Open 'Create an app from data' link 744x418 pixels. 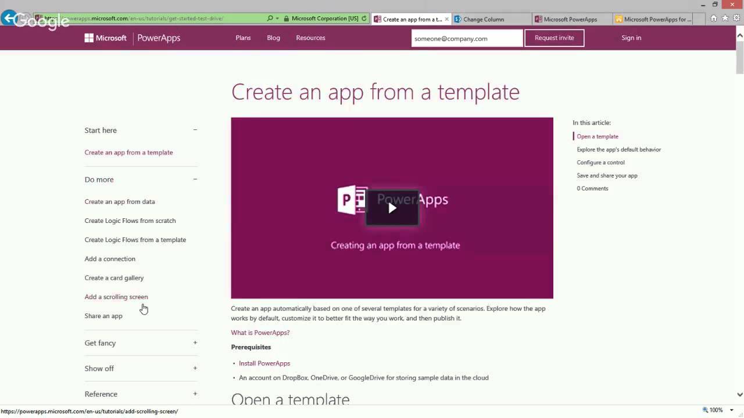click(x=120, y=201)
